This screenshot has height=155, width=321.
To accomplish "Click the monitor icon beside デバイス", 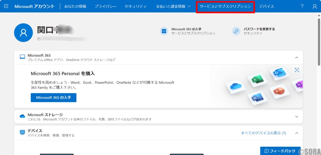I will point(22,132).
